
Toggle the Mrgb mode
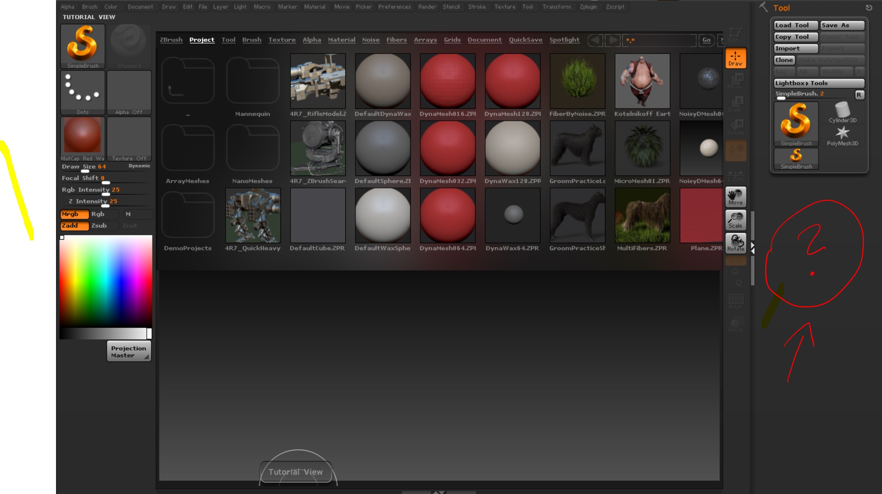click(75, 214)
